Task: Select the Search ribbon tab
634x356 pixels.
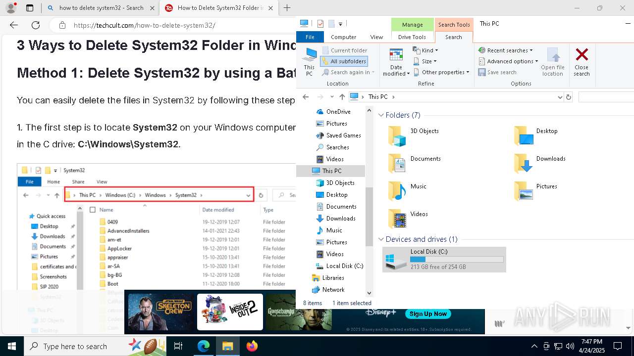Action: (453, 37)
